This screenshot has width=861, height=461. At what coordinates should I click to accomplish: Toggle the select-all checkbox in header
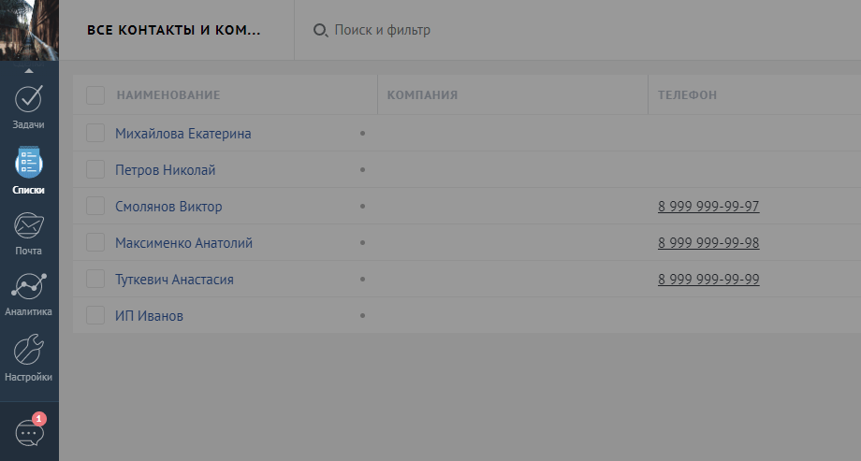click(95, 94)
